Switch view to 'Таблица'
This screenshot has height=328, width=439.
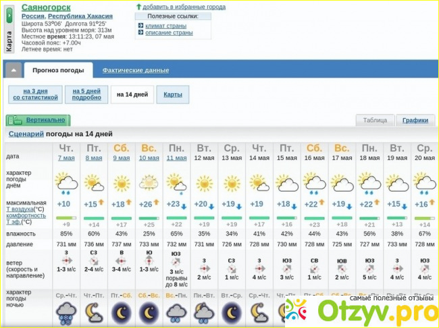tap(375, 120)
